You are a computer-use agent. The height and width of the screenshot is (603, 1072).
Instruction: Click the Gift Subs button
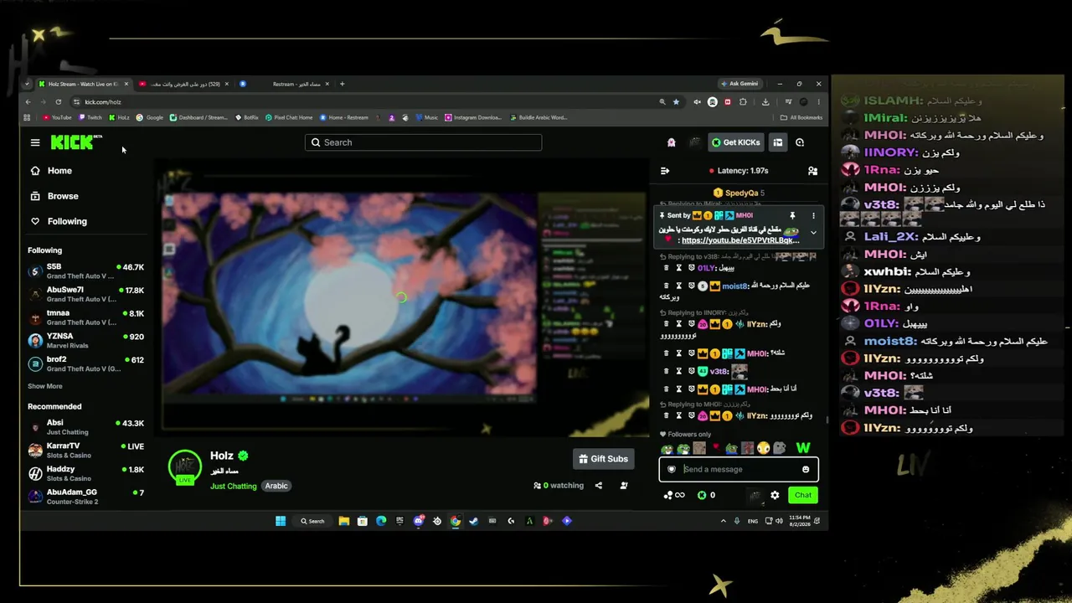point(603,459)
